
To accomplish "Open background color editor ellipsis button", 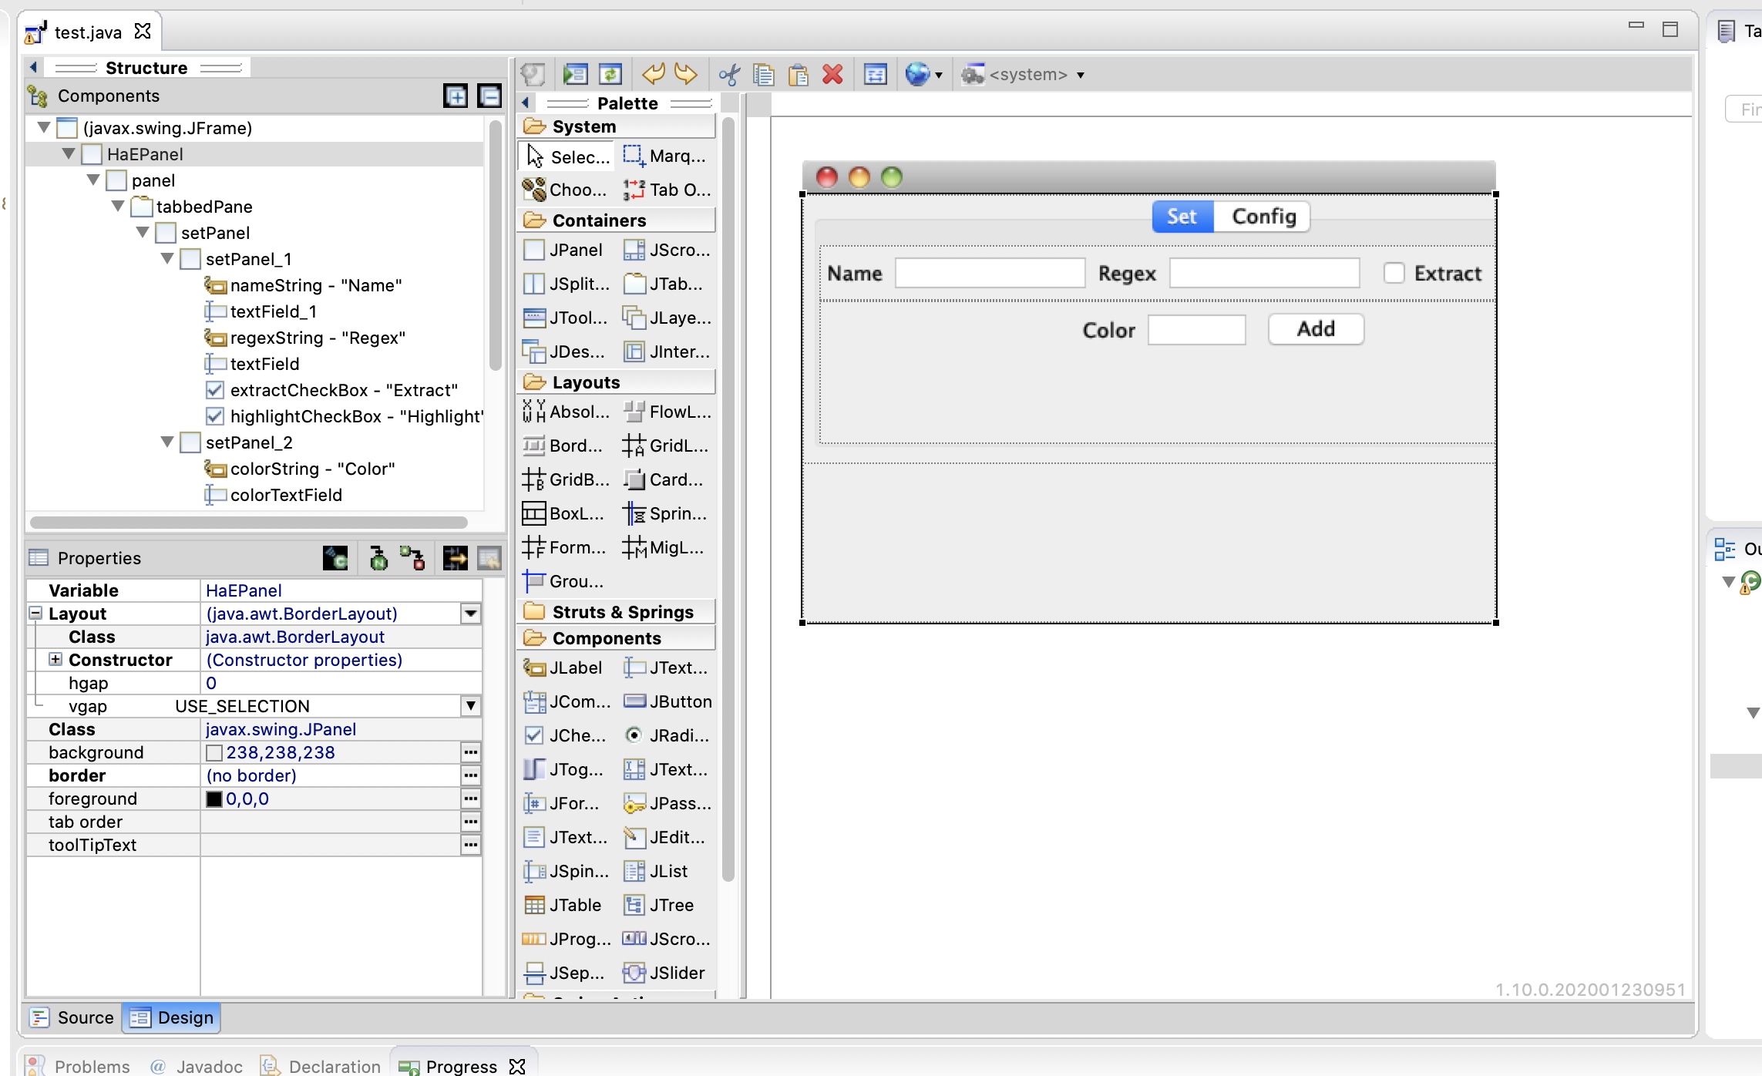I will (x=471, y=752).
